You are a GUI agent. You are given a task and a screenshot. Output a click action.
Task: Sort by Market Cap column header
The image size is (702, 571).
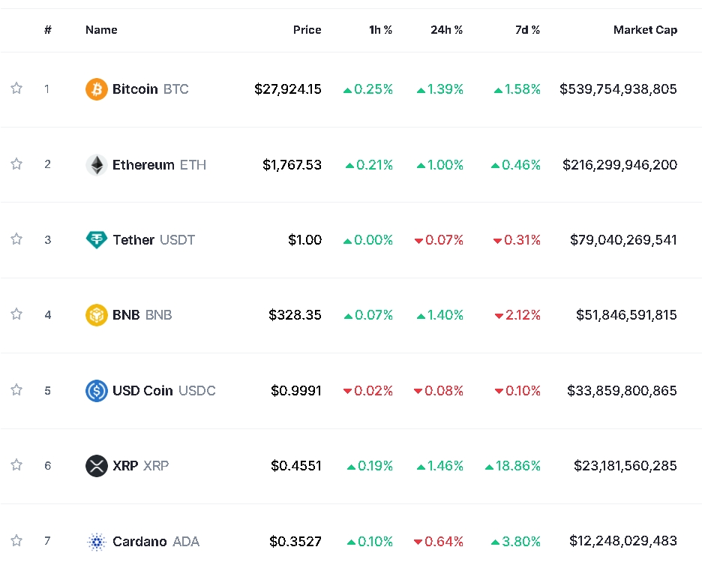(645, 30)
